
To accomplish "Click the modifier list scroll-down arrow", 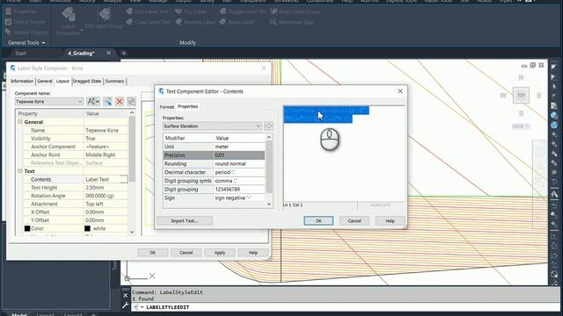I will (x=269, y=205).
